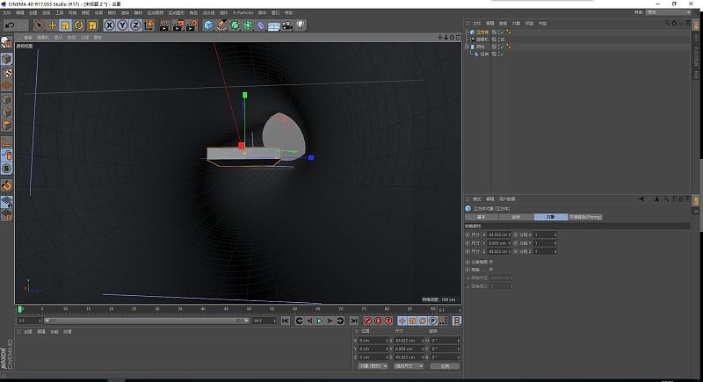The height and width of the screenshot is (382, 703).
Task: Select the Rotate tool
Action: coord(78,25)
